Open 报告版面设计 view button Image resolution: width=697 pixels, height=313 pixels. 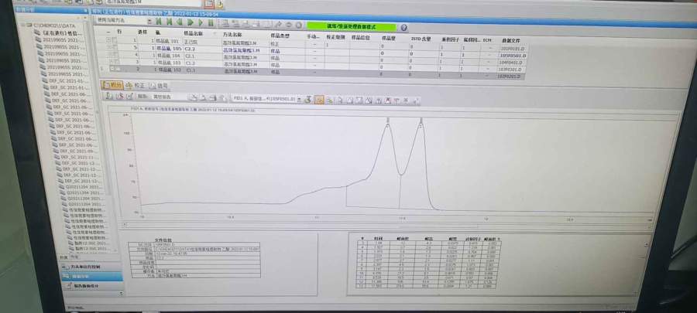[92, 287]
